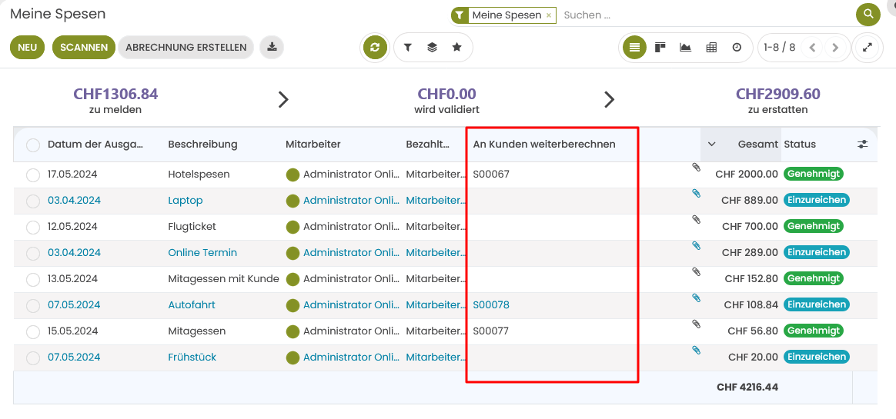Click Abrechnung erstellen button
Image resolution: width=896 pixels, height=419 pixels.
186,48
